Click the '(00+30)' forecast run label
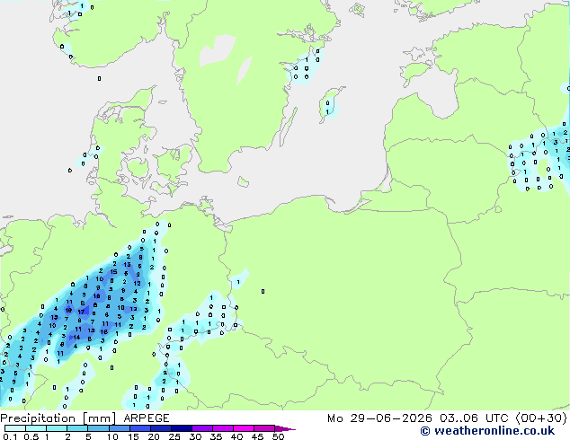570x440 pixels. pyautogui.click(x=541, y=418)
